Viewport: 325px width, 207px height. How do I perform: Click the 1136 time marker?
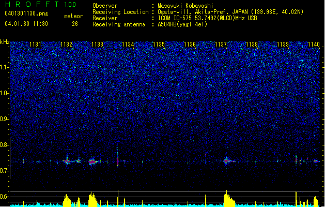(x=190, y=45)
